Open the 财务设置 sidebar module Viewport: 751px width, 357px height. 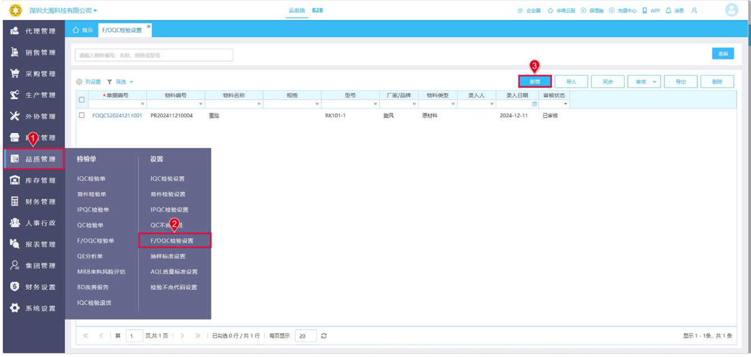pos(34,287)
